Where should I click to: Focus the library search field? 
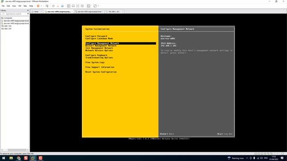[14, 14]
